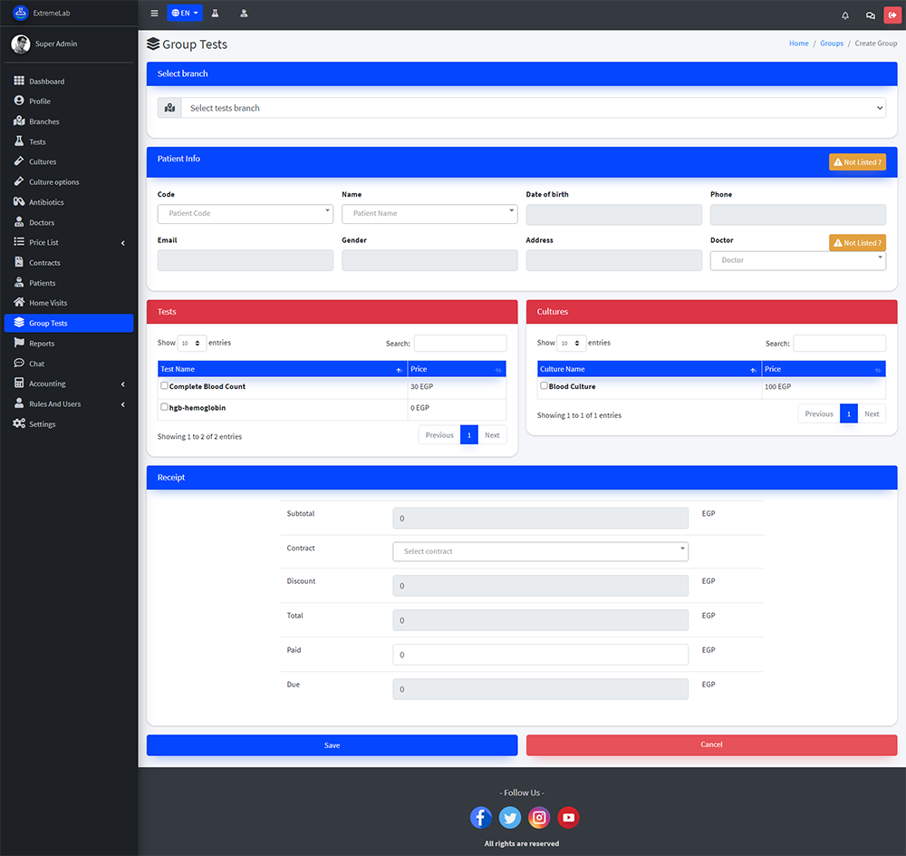Click the Paid amount input field
The height and width of the screenshot is (856, 906).
click(540, 655)
